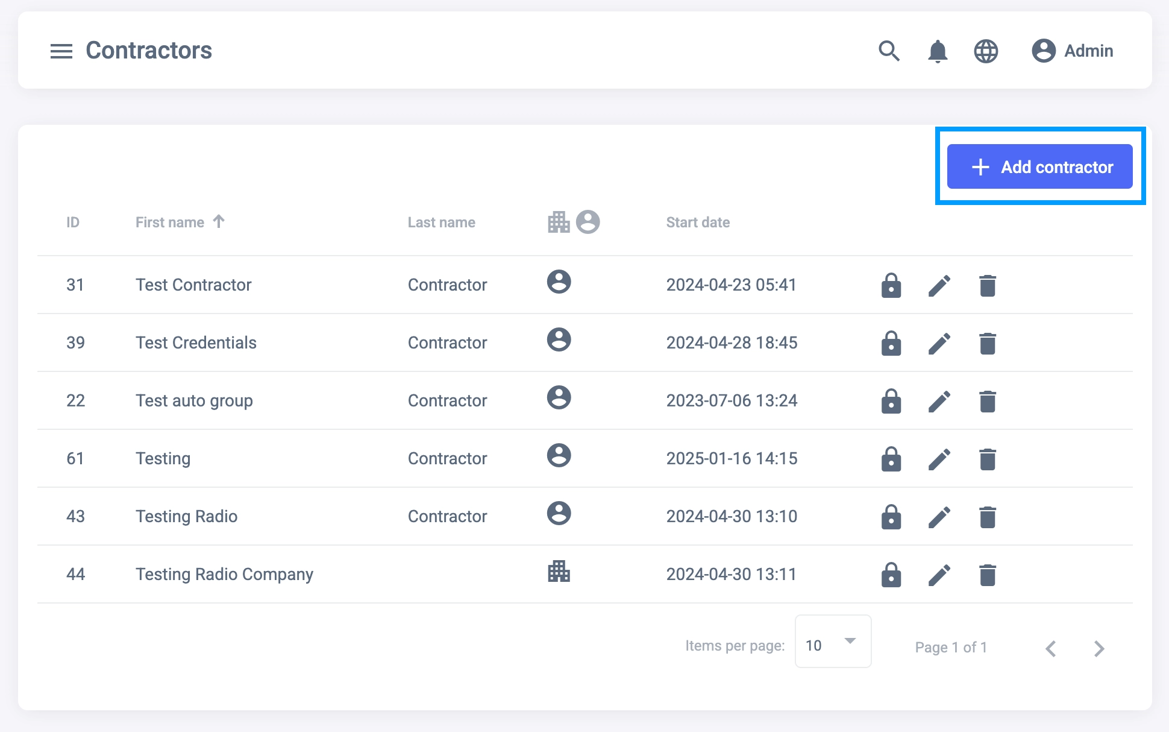The height and width of the screenshot is (732, 1169).
Task: Edit the Test Credentials contractor
Action: [939, 343]
